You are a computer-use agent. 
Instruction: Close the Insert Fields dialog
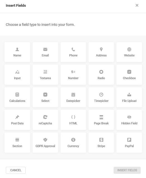tap(137, 5)
